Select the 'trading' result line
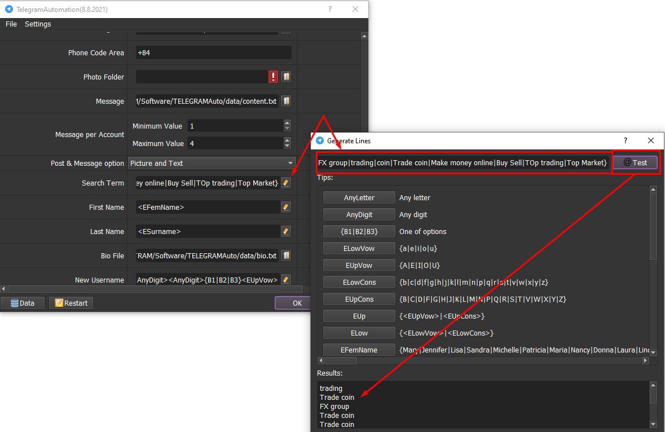The image size is (665, 432). tap(331, 389)
